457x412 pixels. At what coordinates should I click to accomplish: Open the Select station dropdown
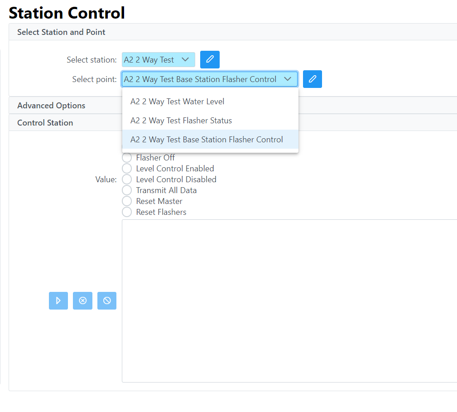click(x=158, y=60)
